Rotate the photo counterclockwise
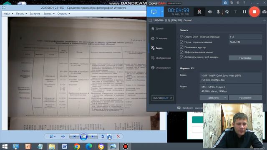267x150 pixels. click(x=103, y=136)
